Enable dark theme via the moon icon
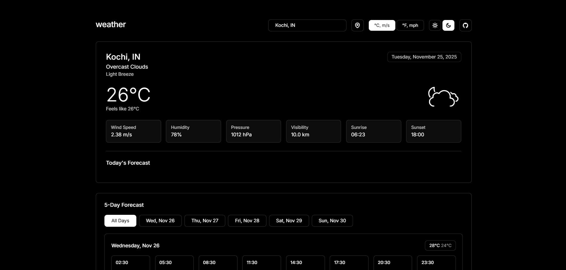 (x=448, y=25)
